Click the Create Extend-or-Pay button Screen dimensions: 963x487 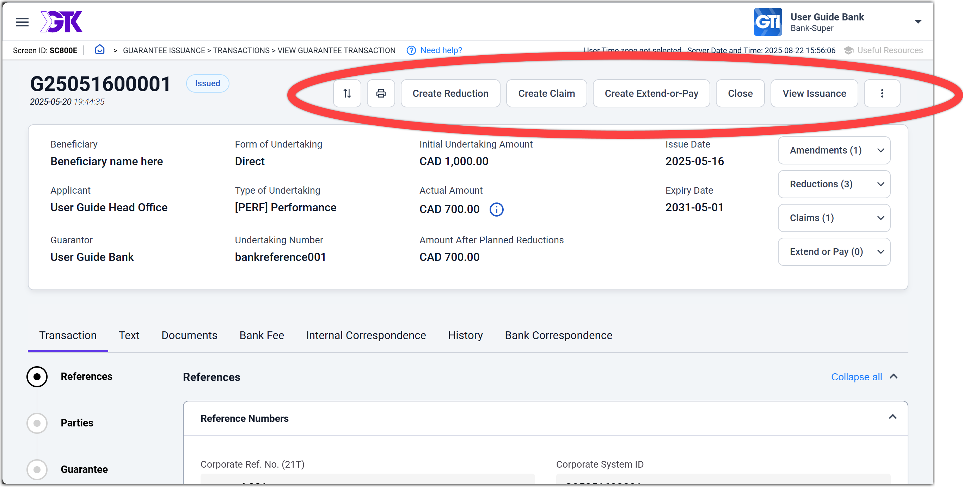[651, 93]
